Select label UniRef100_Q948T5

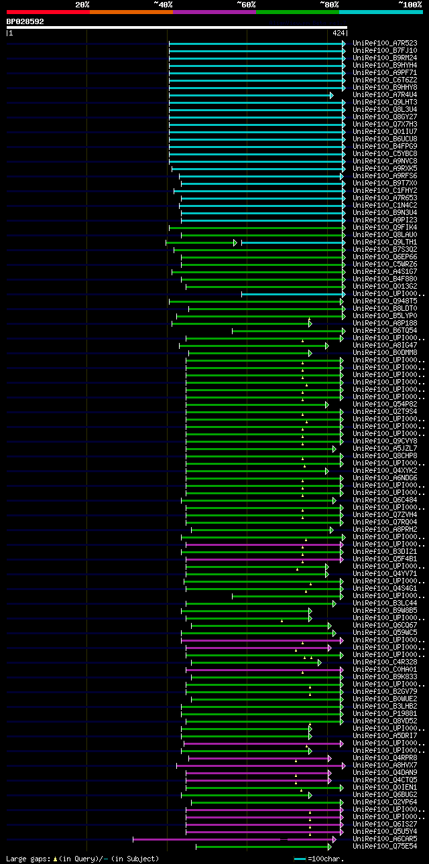(x=385, y=301)
